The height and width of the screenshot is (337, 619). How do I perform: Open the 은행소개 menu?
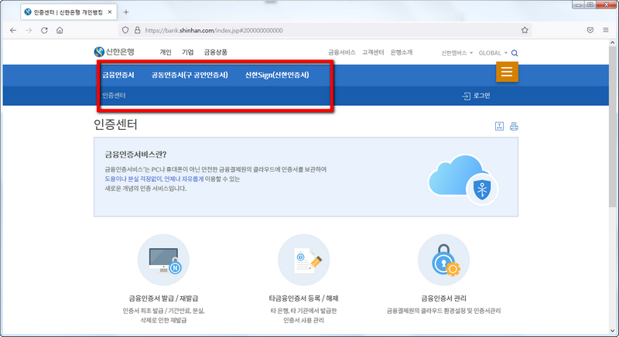tap(402, 52)
